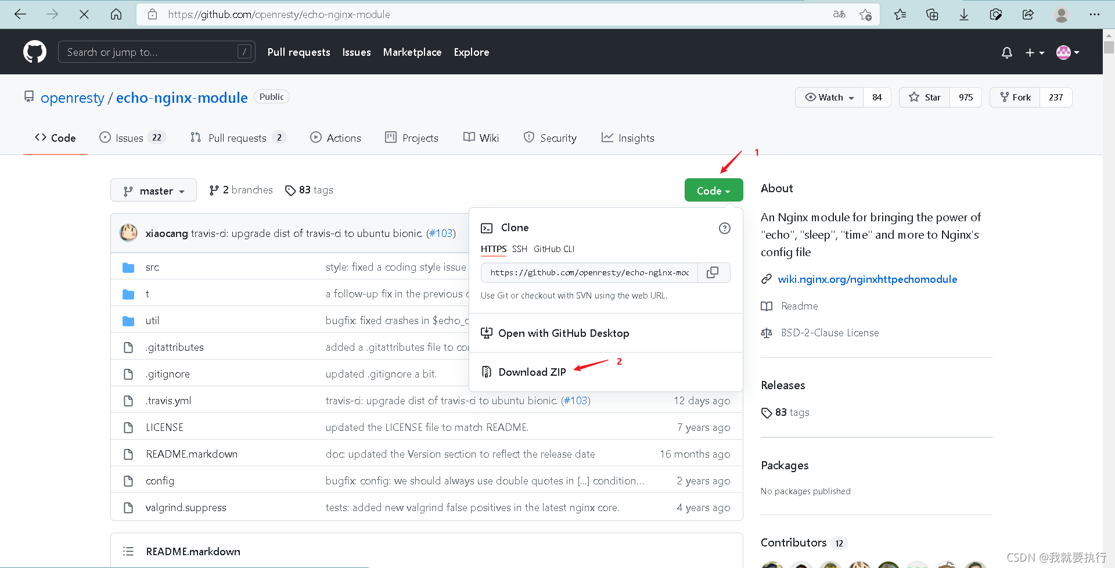1115x568 pixels.
Task: Open wiki.nginx.org/nginxhttpechomodule link
Action: point(868,279)
